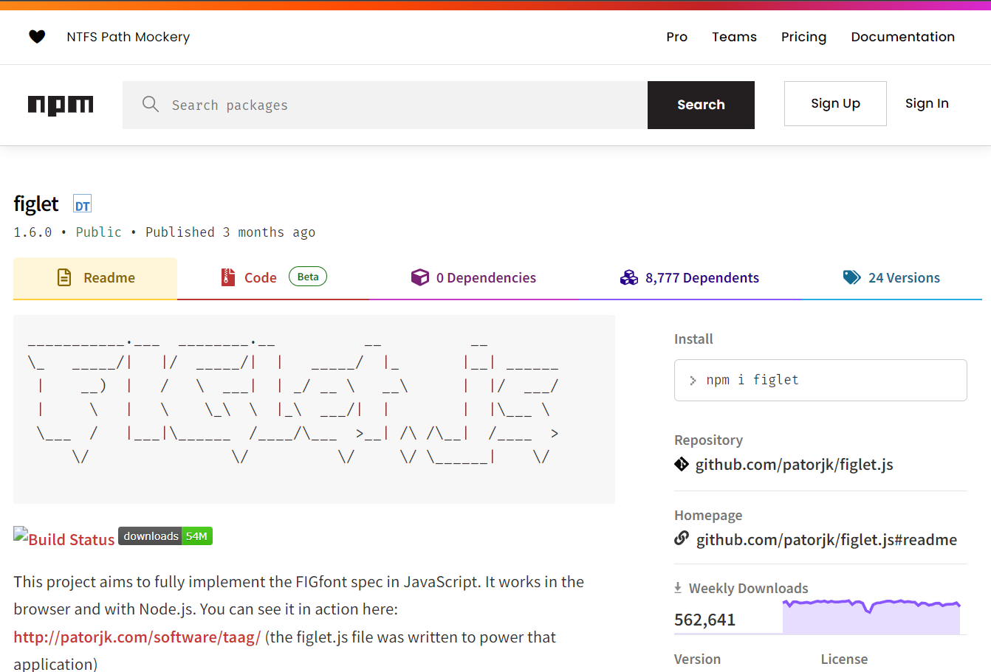
Task: Click the Beta label on Code tab
Action: coord(308,277)
